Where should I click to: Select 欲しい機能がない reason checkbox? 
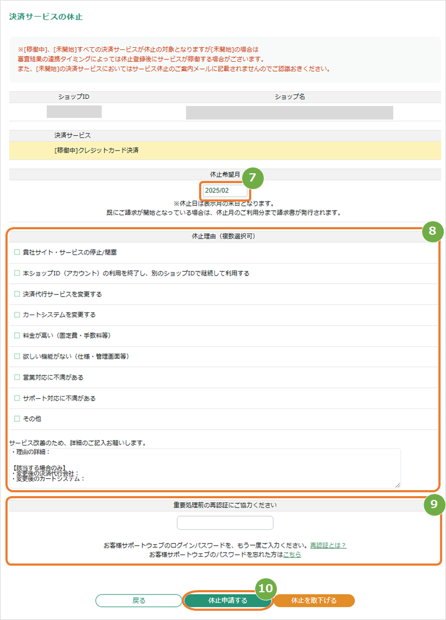coord(17,356)
